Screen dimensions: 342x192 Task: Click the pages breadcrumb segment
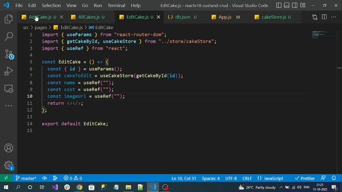tap(41, 27)
